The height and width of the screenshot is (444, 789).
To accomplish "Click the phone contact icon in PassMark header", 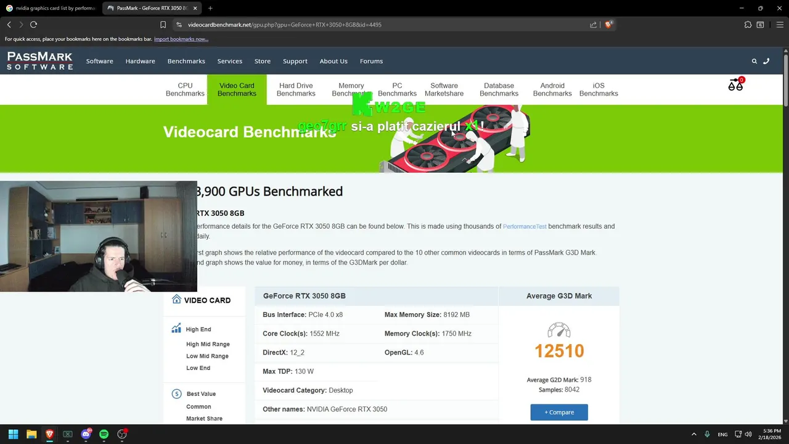I will [x=766, y=61].
